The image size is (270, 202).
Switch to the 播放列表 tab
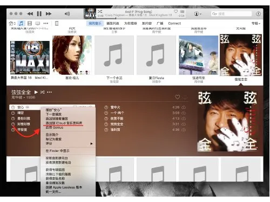113,23
